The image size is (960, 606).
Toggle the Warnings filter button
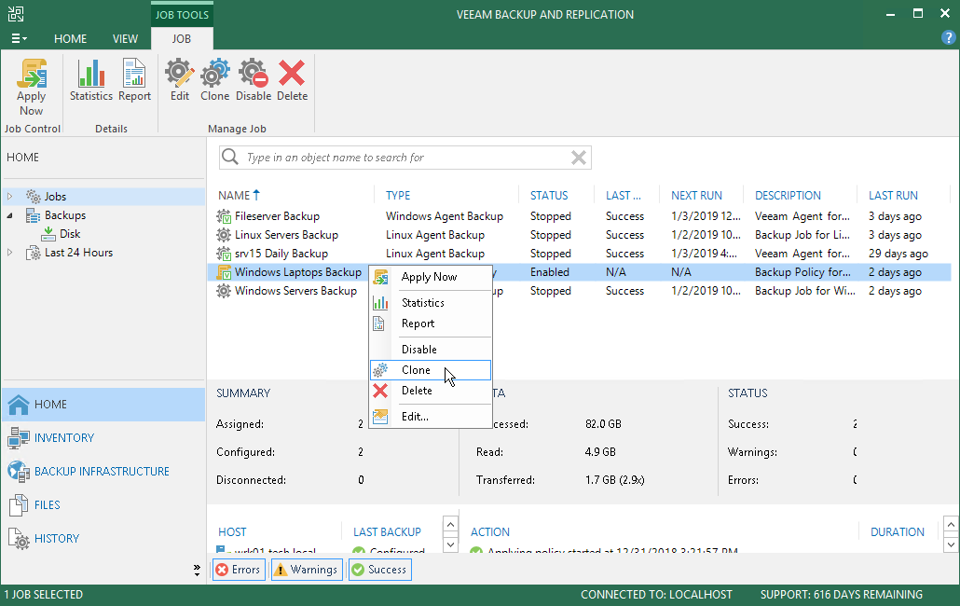pos(307,570)
